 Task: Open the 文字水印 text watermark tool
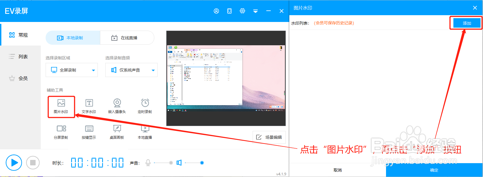(x=89, y=107)
